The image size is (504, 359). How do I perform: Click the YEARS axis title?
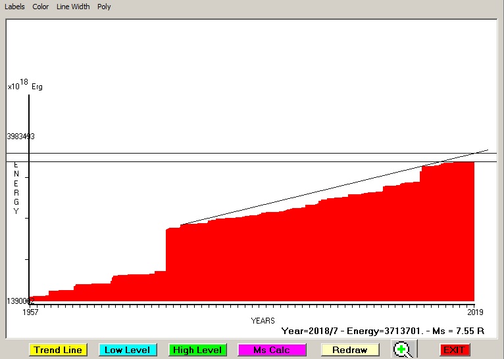coord(263,320)
